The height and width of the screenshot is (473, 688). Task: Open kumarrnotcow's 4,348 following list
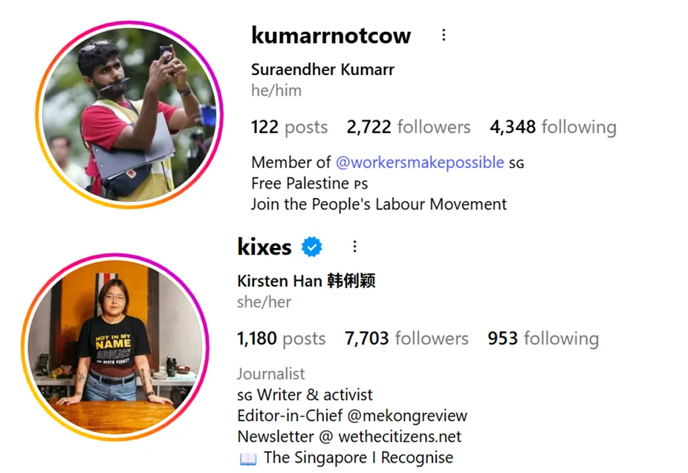click(554, 127)
